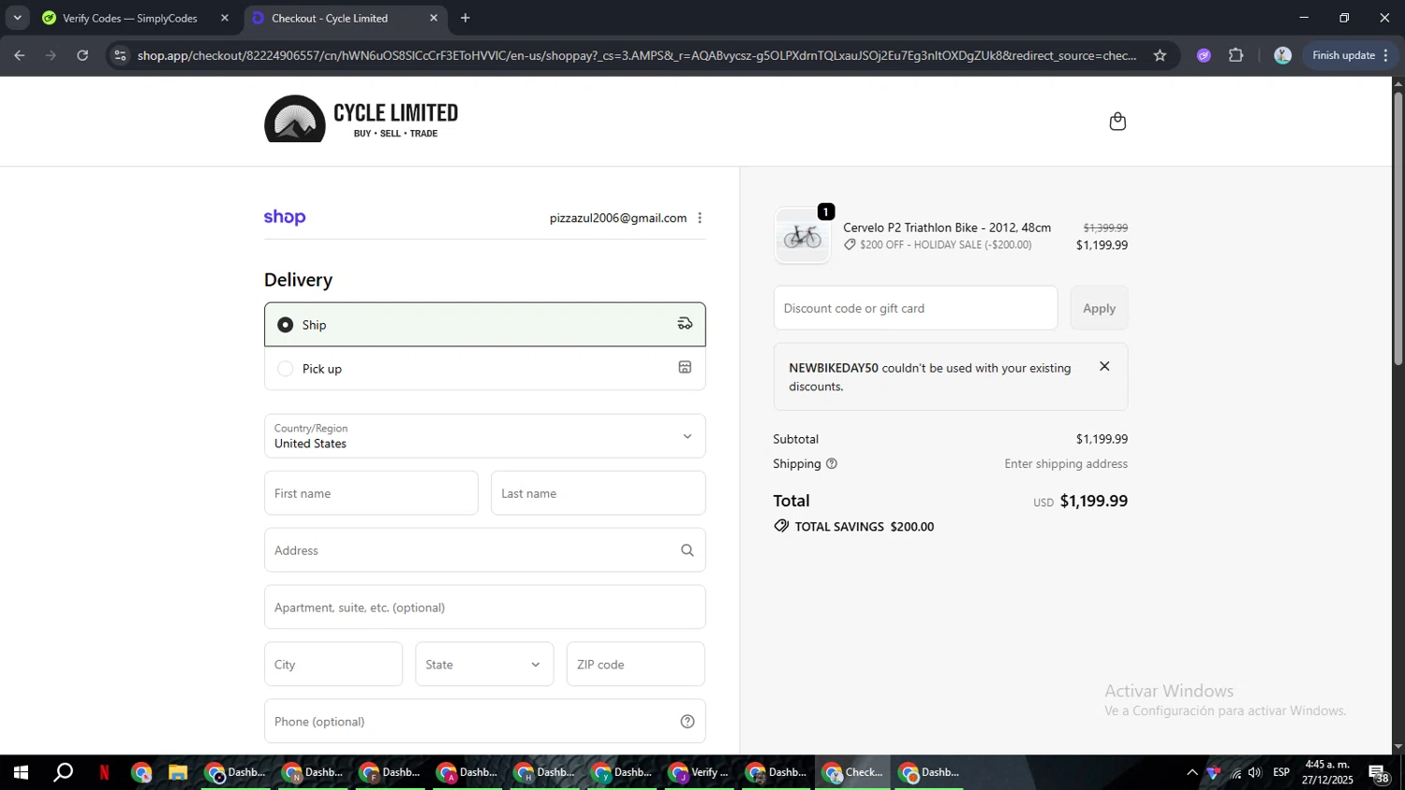Open the Check... taskbar Chrome window
This screenshot has width=1405, height=790.
[x=852, y=772]
